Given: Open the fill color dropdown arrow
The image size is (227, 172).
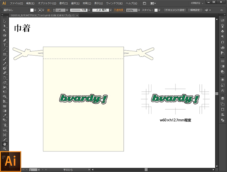Looking at the screenshot, I should [35, 10].
